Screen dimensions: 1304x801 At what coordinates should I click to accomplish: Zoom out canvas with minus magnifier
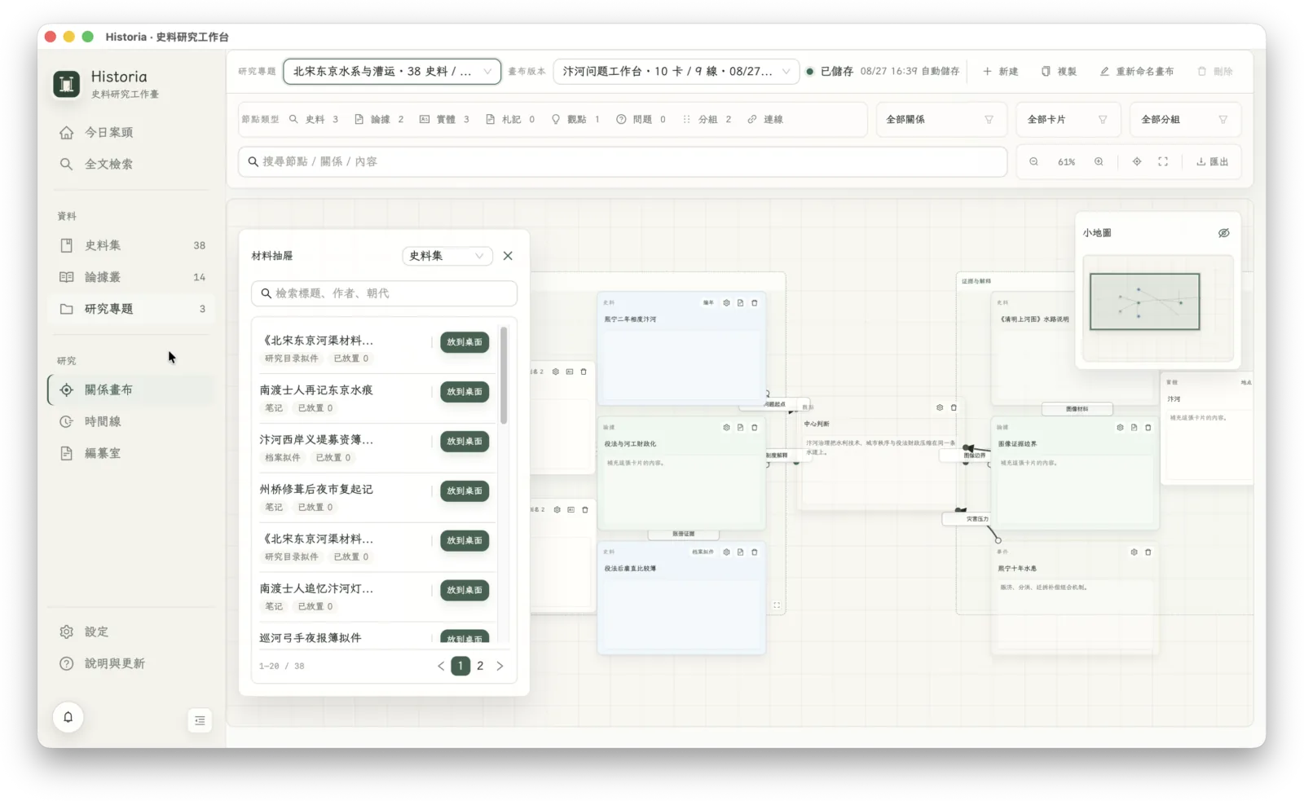1033,161
